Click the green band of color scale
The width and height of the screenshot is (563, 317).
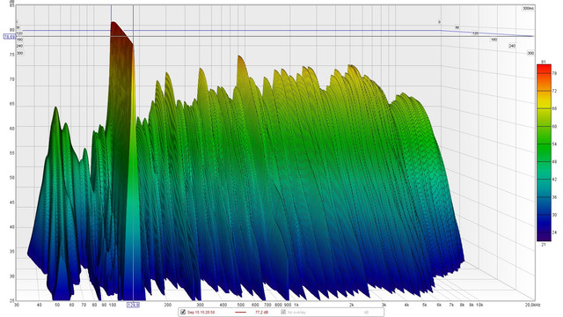[544, 144]
